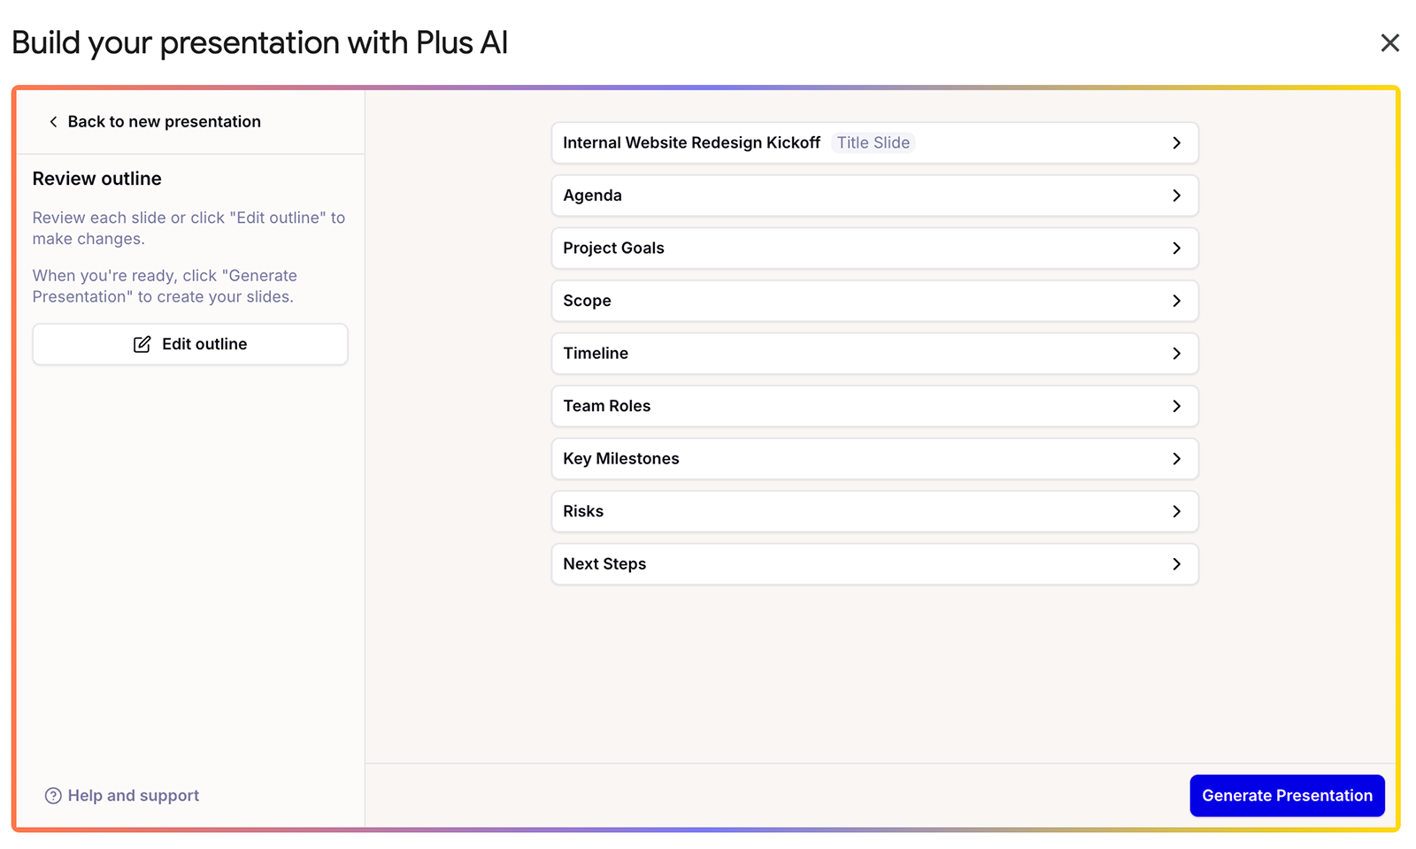Expand the Key Milestones chevron
Screen dimensions: 1416x849
pos(1176,459)
